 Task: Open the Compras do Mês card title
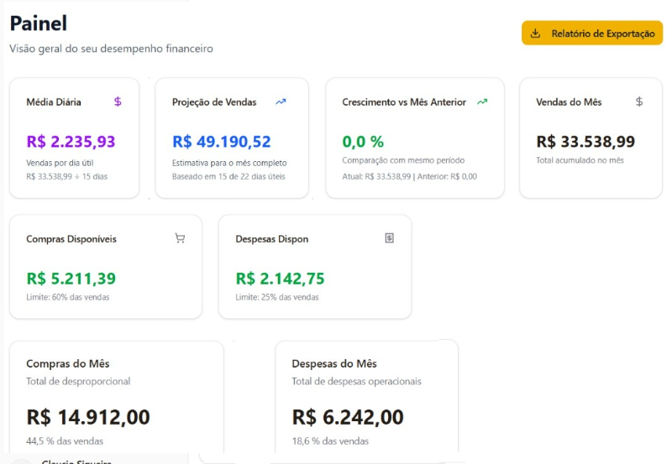click(68, 363)
